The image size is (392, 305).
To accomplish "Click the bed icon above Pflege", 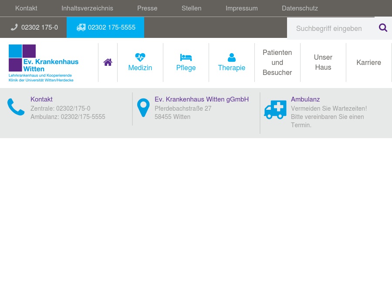I will pos(186,58).
